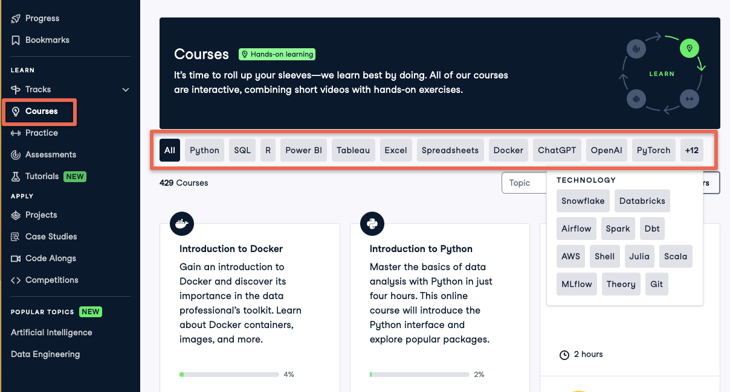Open the Progress sidebar page
This screenshot has height=392, width=730.
pyautogui.click(x=42, y=18)
